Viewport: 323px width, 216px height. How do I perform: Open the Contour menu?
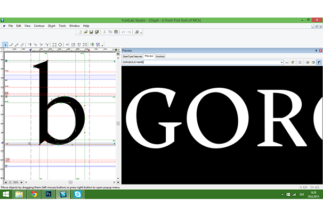click(x=39, y=26)
